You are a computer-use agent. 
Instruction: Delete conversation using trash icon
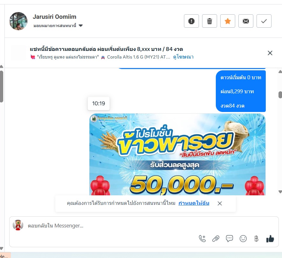(x=209, y=21)
